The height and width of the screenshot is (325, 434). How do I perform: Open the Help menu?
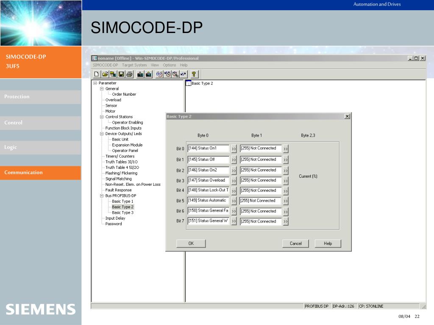coord(184,65)
